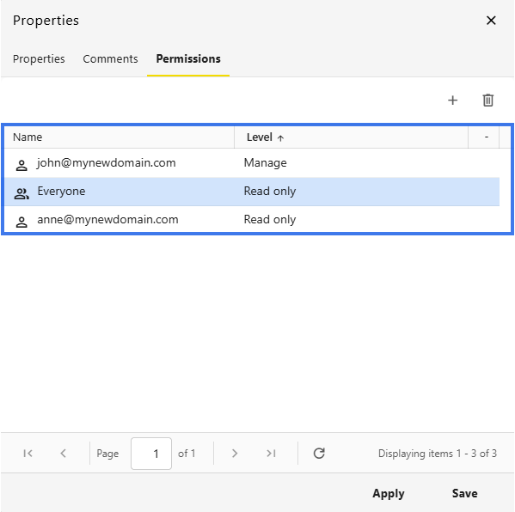The image size is (515, 512).
Task: Switch to the Properties tab
Action: click(39, 59)
